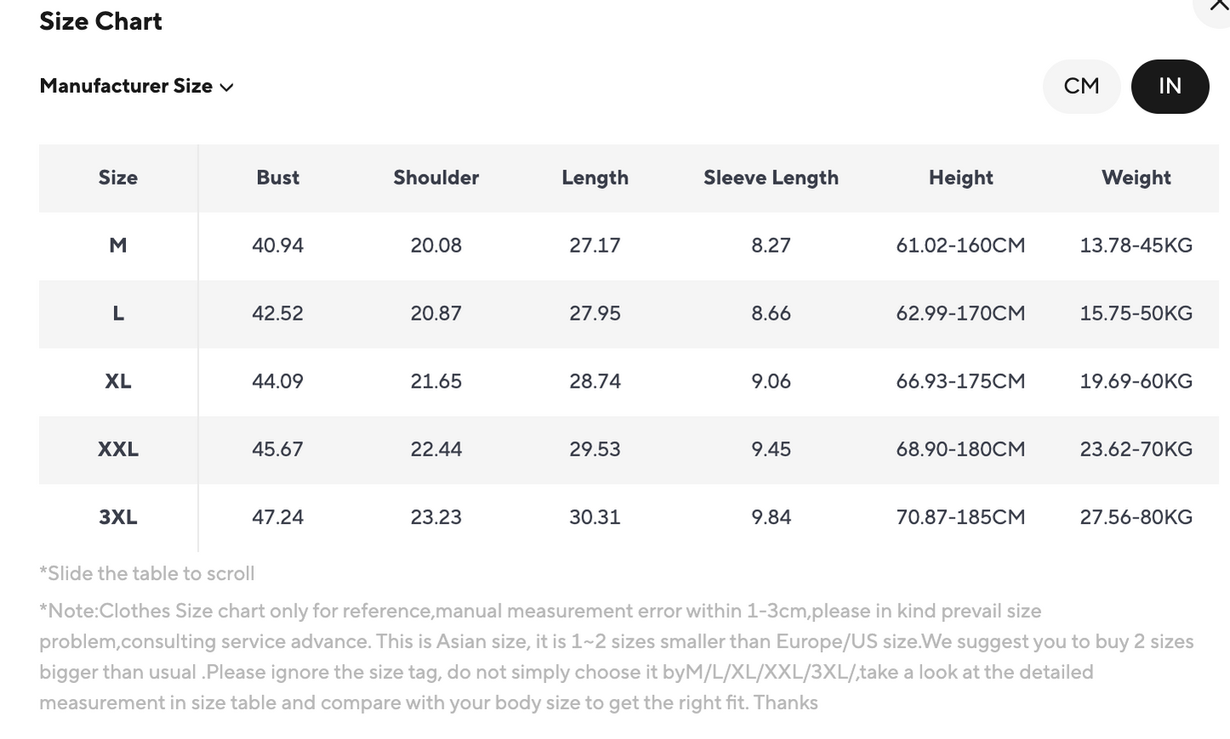Screen dimensions: 1230x739
Task: Click the 70.87-185CM height cell
Action: click(960, 518)
